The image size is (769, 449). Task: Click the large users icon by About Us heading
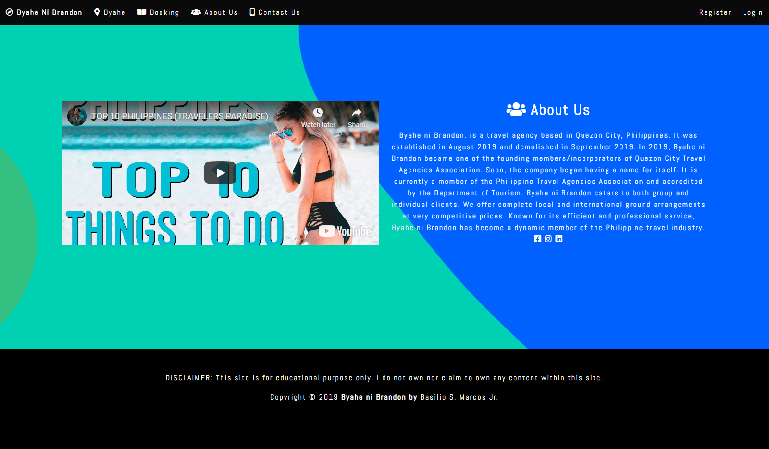click(x=516, y=109)
